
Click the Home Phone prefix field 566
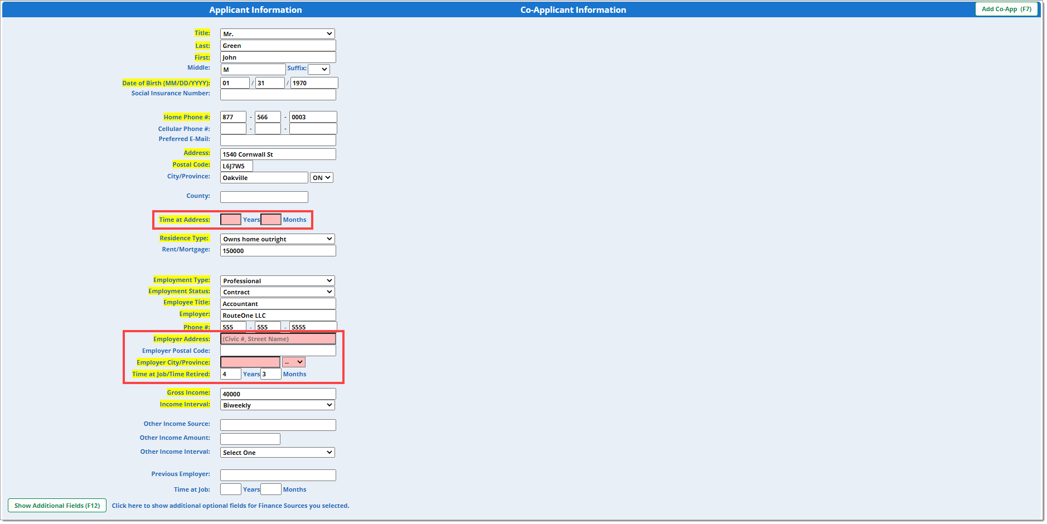[x=268, y=117]
